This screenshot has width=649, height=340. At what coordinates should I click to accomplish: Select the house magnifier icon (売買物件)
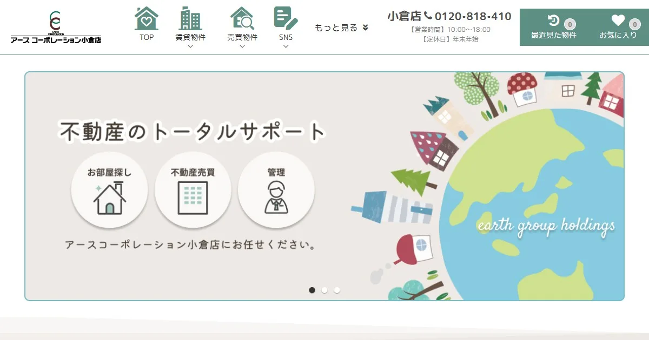tap(242, 18)
